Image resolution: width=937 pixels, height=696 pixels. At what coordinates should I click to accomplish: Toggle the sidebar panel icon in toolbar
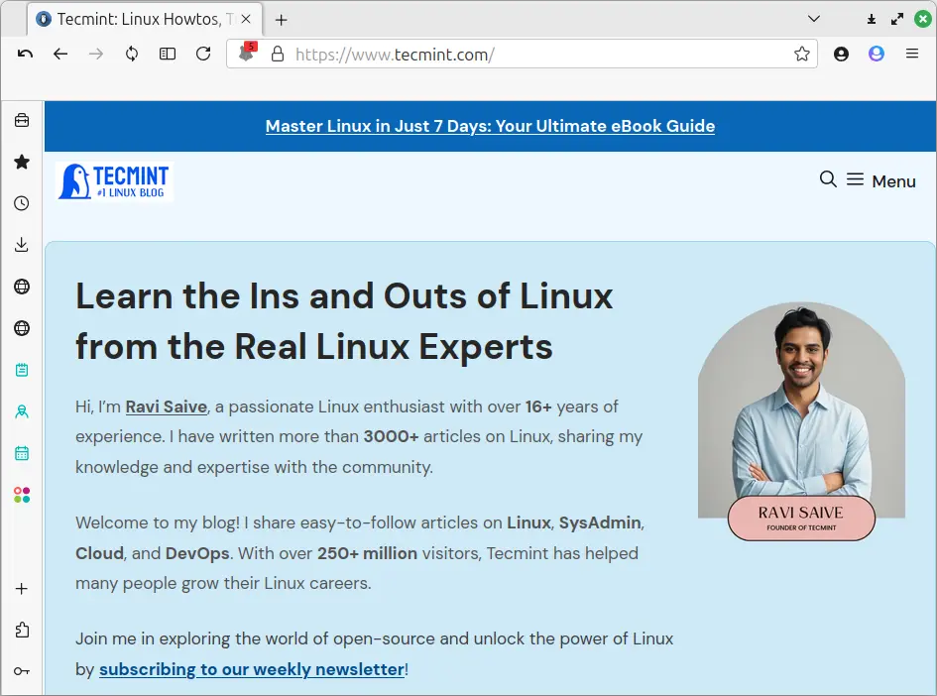(168, 55)
